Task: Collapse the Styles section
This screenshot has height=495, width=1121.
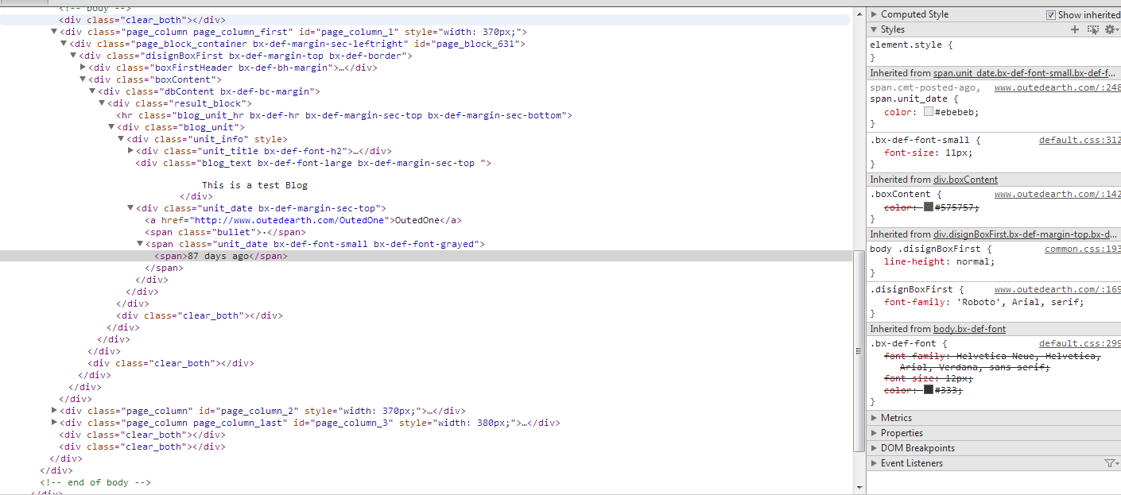Action: [x=875, y=29]
